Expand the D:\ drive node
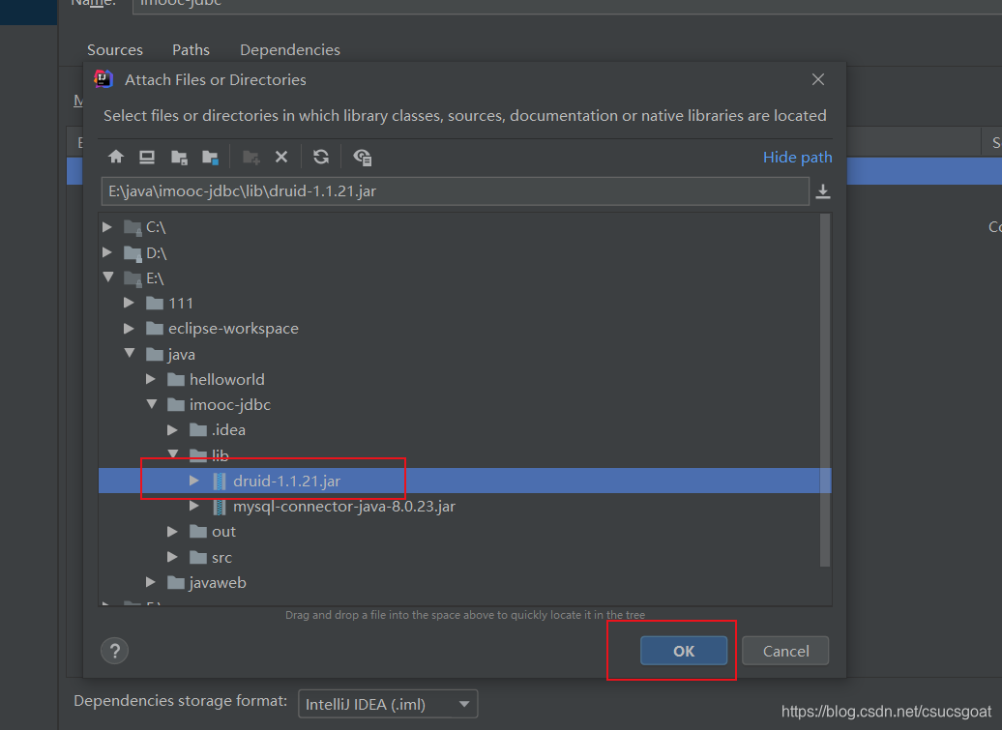Viewport: 1002px width, 730px height. tap(107, 253)
